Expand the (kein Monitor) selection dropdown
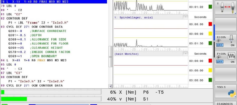This screenshot has width=237, height=105. (185, 54)
